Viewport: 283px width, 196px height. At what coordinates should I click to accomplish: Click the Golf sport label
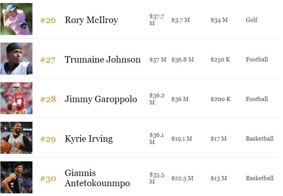(252, 20)
